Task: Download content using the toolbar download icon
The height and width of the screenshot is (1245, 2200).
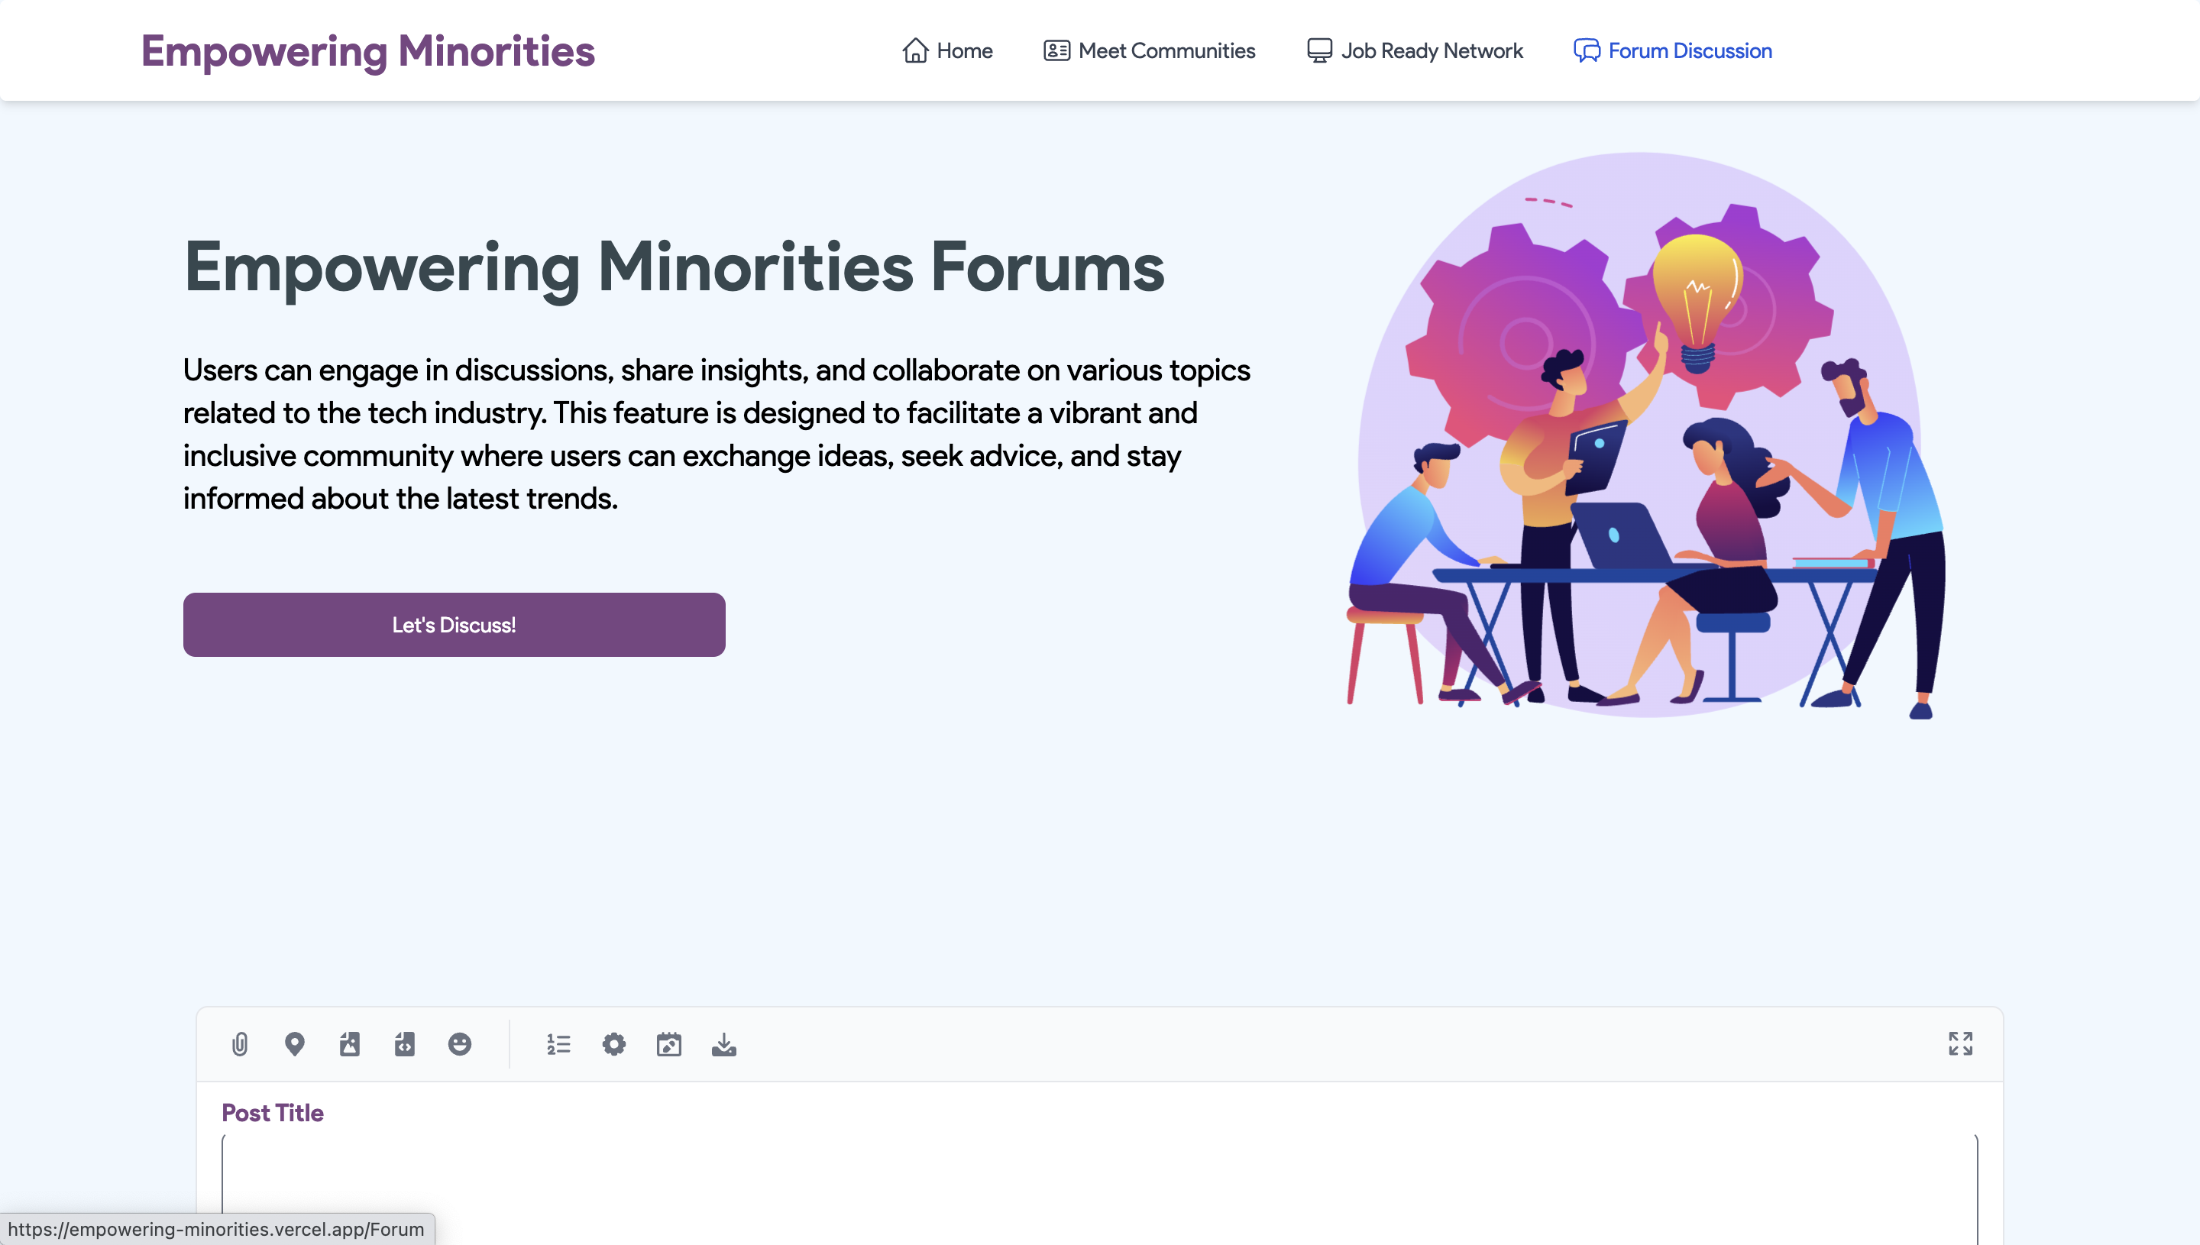Action: coord(724,1043)
